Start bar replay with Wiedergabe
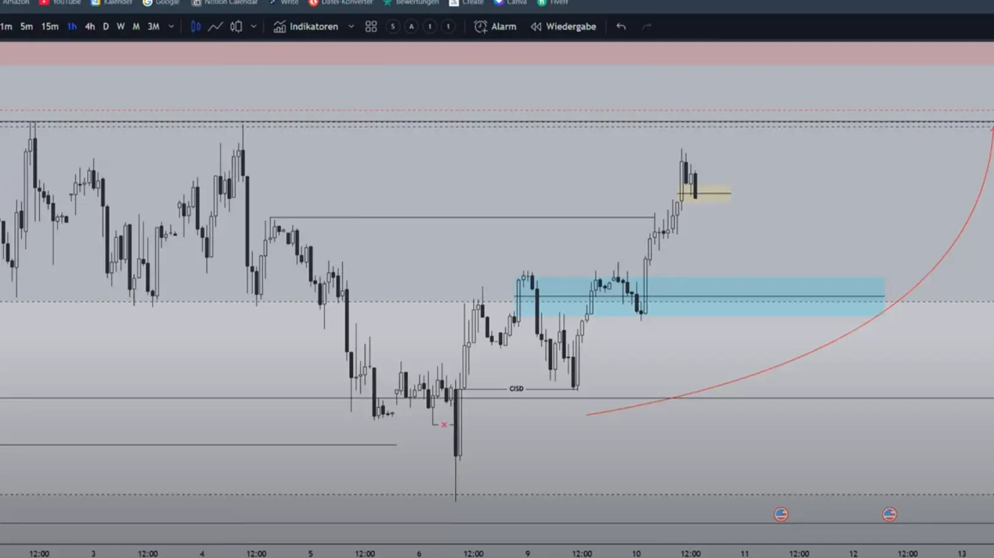The image size is (994, 558). point(563,26)
